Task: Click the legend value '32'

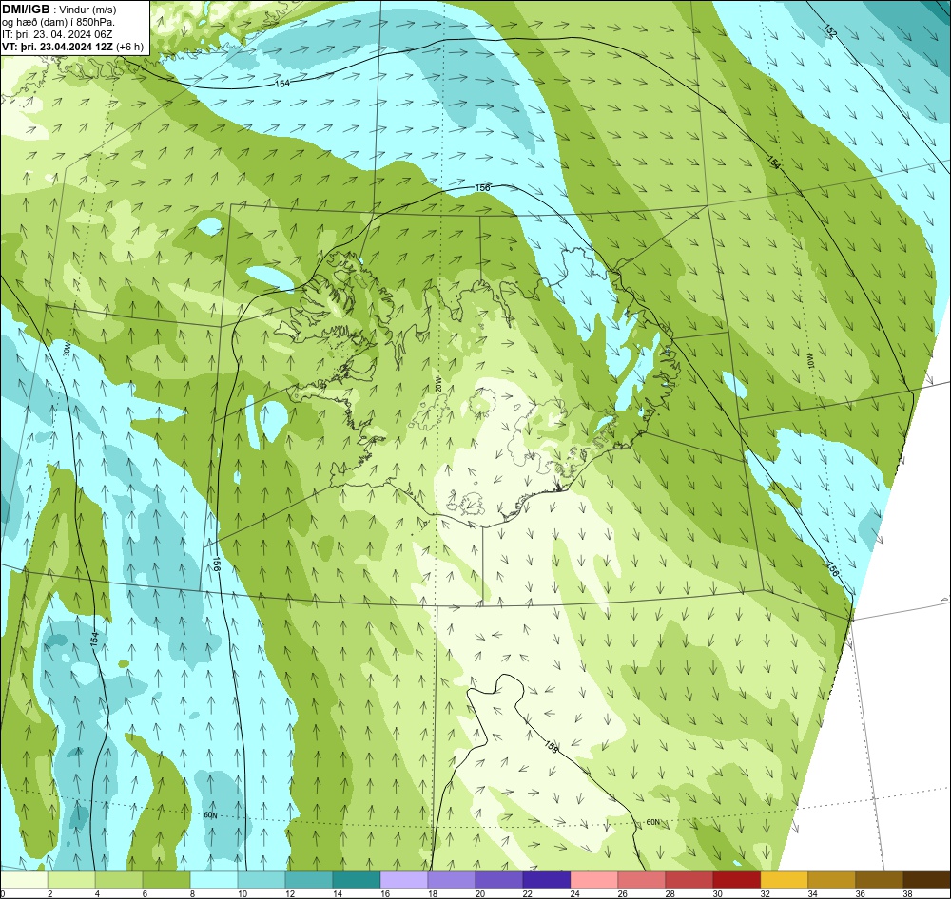Action: pyautogui.click(x=765, y=893)
